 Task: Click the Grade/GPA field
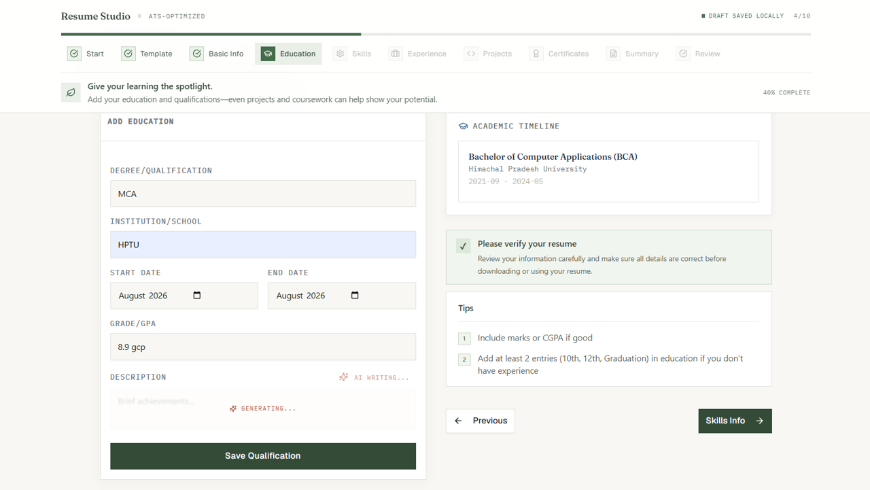pyautogui.click(x=263, y=347)
